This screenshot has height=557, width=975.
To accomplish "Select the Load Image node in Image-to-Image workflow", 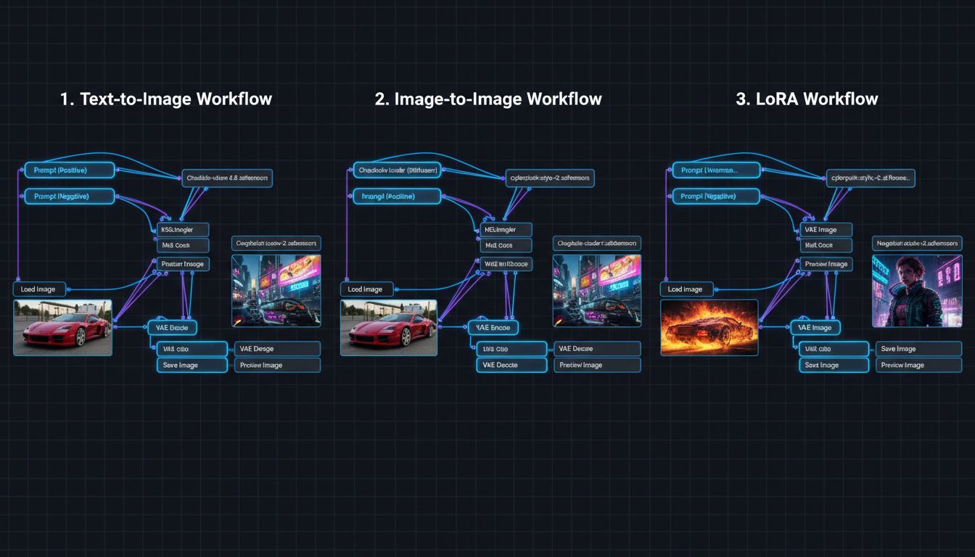I will [x=366, y=289].
